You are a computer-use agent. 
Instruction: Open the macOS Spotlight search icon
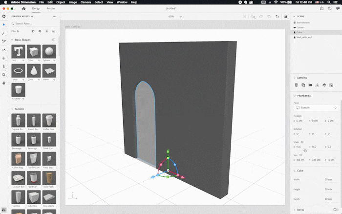tap(329, 2)
